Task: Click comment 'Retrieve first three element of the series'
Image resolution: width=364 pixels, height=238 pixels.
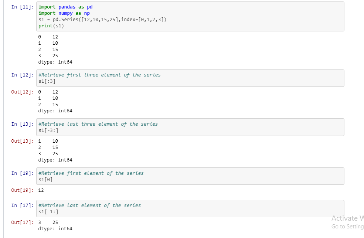Action: pyautogui.click(x=99, y=75)
